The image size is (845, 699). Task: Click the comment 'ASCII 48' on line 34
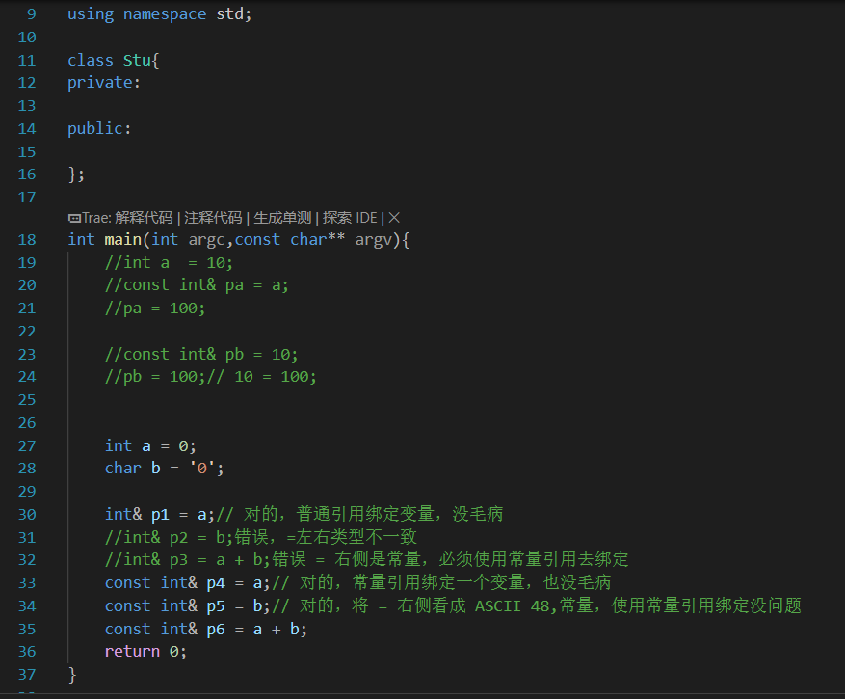(512, 606)
